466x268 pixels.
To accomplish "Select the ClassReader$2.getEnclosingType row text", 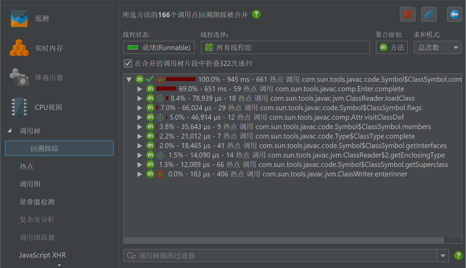I will [306, 155].
